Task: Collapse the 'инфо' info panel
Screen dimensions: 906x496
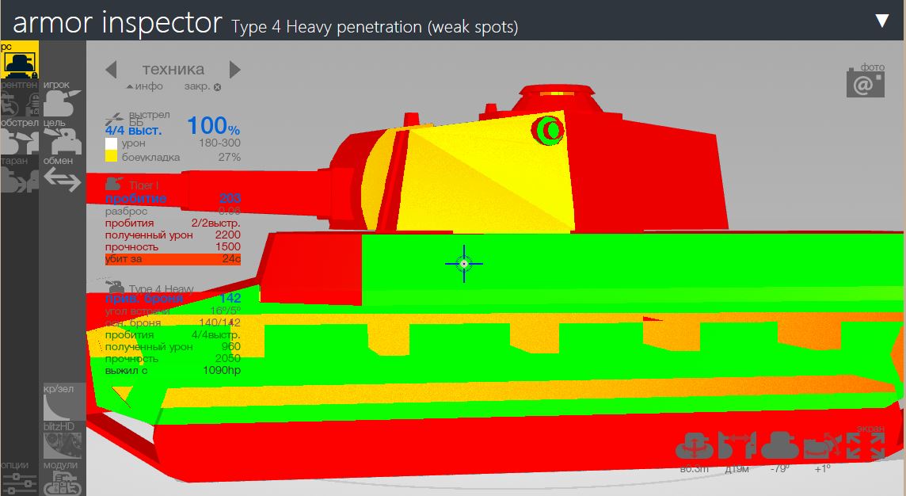Action: point(144,86)
